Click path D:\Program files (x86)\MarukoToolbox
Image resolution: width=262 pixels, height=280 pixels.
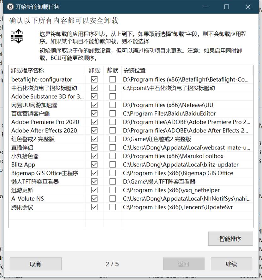tap(173, 156)
